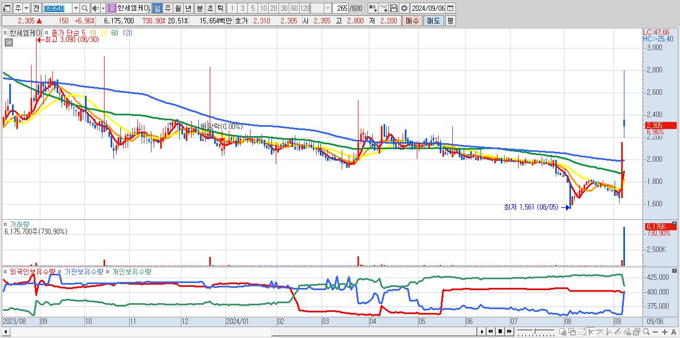
Task: Select the 틱 tick period tab
Action: click(x=220, y=8)
